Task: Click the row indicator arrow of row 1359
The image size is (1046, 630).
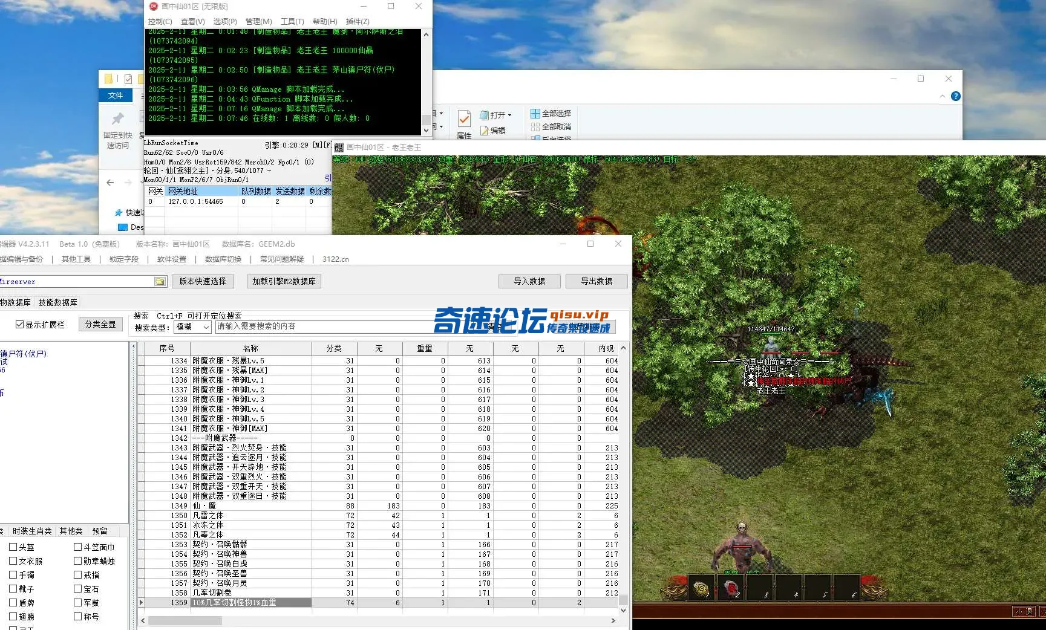Action: click(x=142, y=603)
